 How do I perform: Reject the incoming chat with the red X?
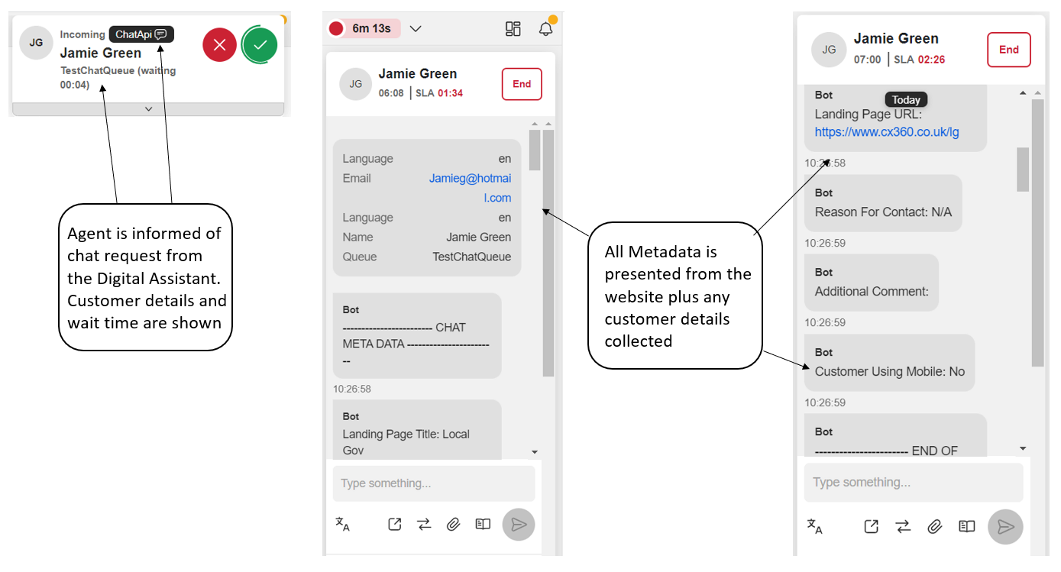[x=219, y=44]
